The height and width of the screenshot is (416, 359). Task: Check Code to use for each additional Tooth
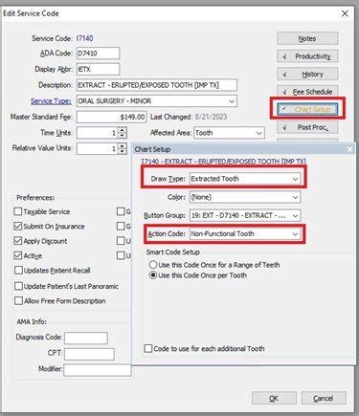(x=148, y=348)
